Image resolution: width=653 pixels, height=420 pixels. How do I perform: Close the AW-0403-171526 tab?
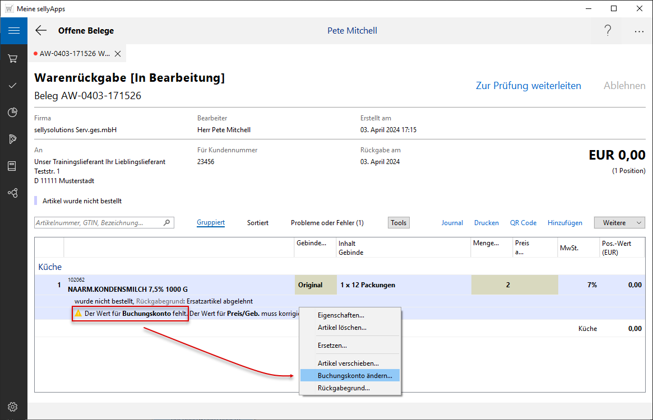click(118, 54)
